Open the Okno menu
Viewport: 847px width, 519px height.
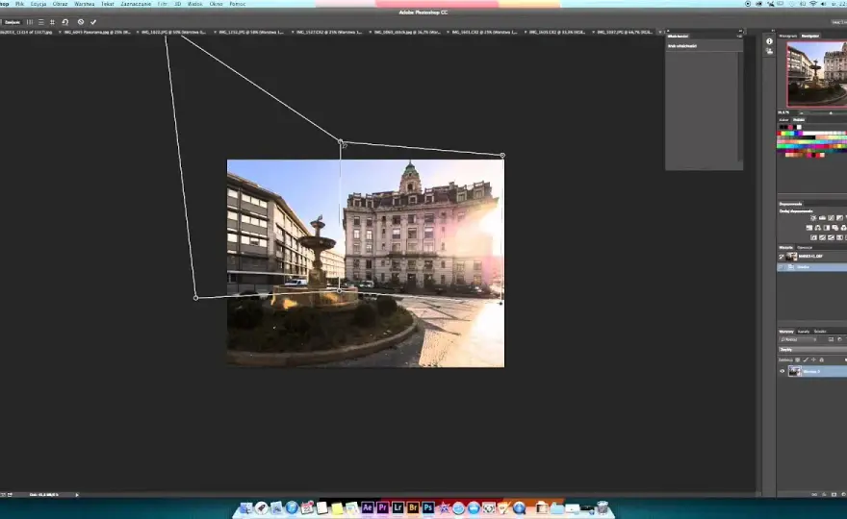(216, 4)
